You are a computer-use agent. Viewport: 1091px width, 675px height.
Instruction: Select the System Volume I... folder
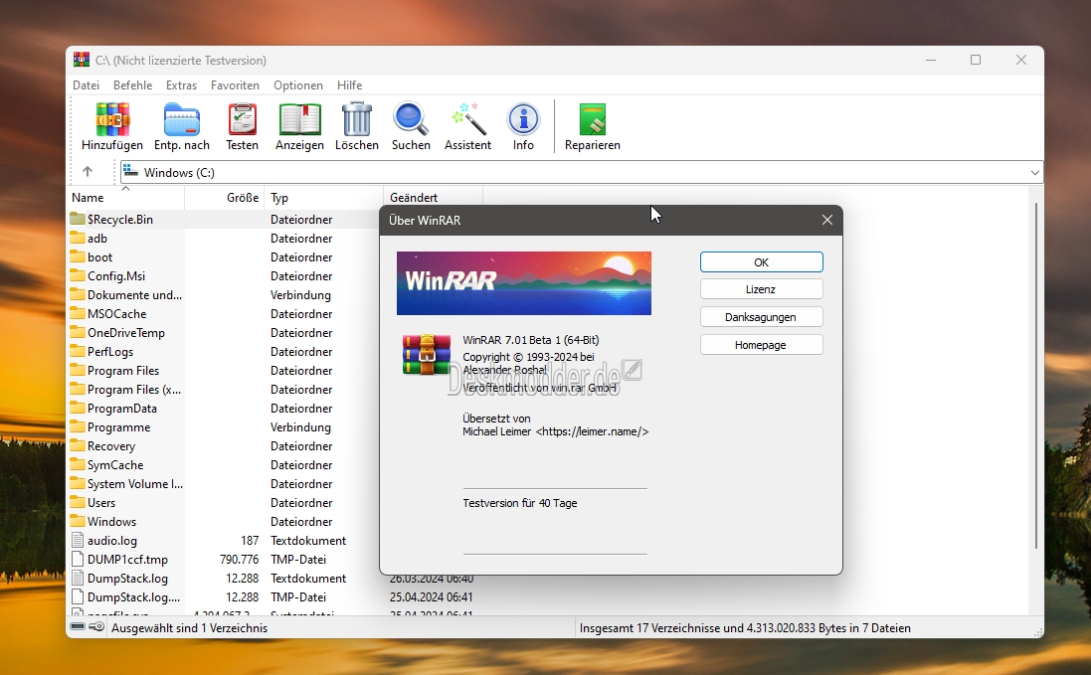[x=135, y=483]
